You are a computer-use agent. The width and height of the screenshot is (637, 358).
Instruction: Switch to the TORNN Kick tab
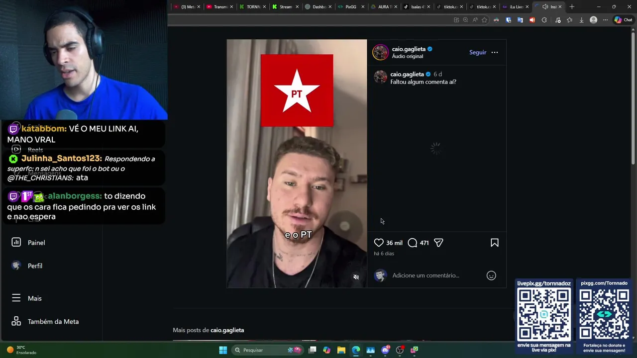[253, 6]
